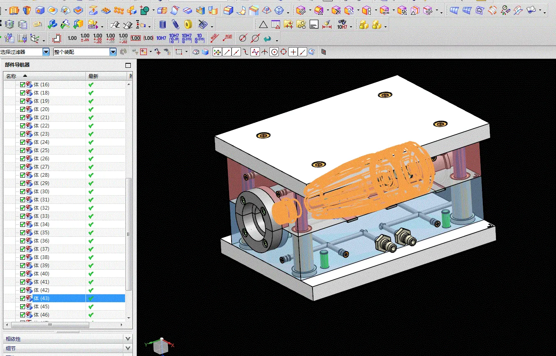Click the triangle icon in the toolbar
Screen dimensions: 556x356
(x=263, y=25)
